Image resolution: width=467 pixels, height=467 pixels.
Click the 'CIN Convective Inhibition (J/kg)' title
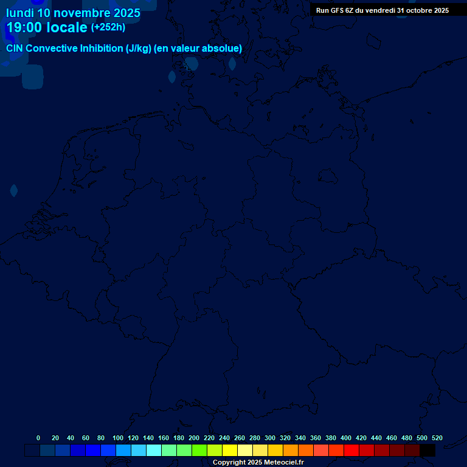[x=79, y=48]
